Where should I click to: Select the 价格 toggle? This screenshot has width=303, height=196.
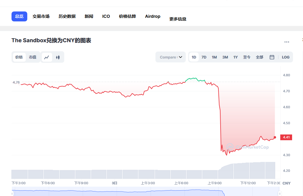(19, 57)
